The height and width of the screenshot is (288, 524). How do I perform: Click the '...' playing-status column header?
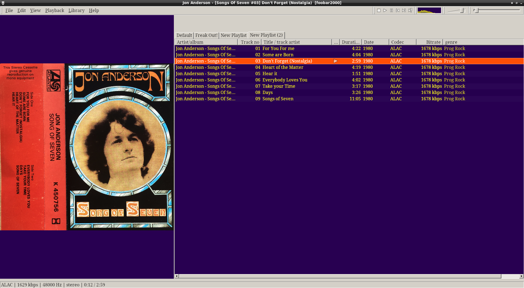pos(336,42)
